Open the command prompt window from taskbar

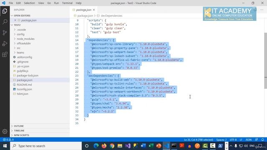174,146
